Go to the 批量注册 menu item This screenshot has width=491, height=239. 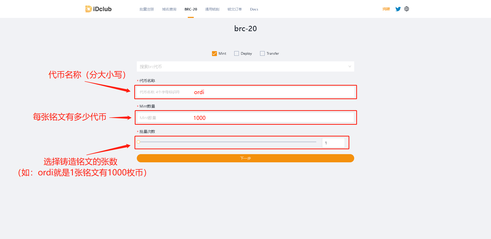(147, 9)
